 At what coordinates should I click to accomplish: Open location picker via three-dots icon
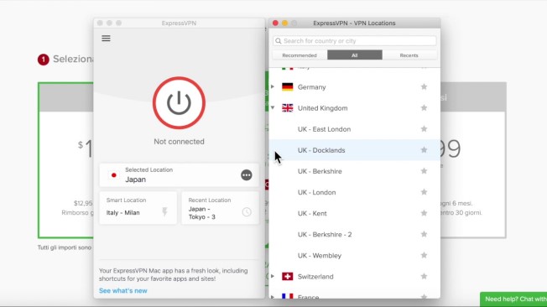point(247,175)
